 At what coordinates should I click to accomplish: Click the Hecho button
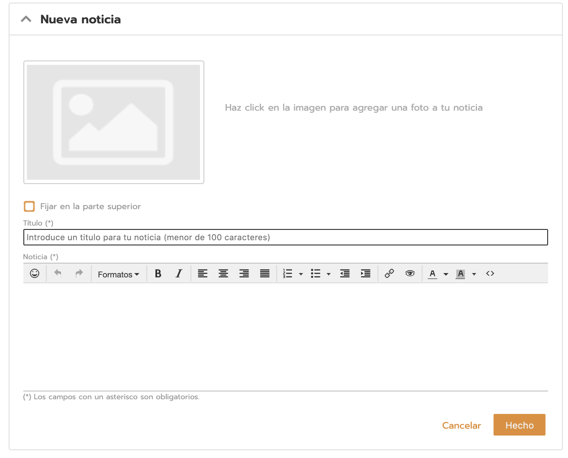[x=519, y=425]
